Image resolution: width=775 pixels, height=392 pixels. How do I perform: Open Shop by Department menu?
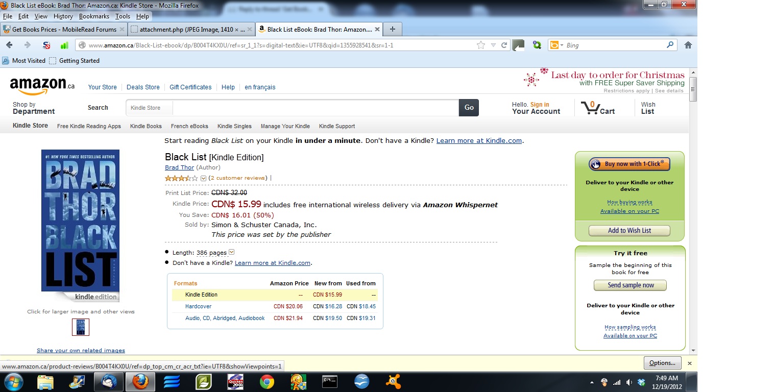(x=34, y=108)
